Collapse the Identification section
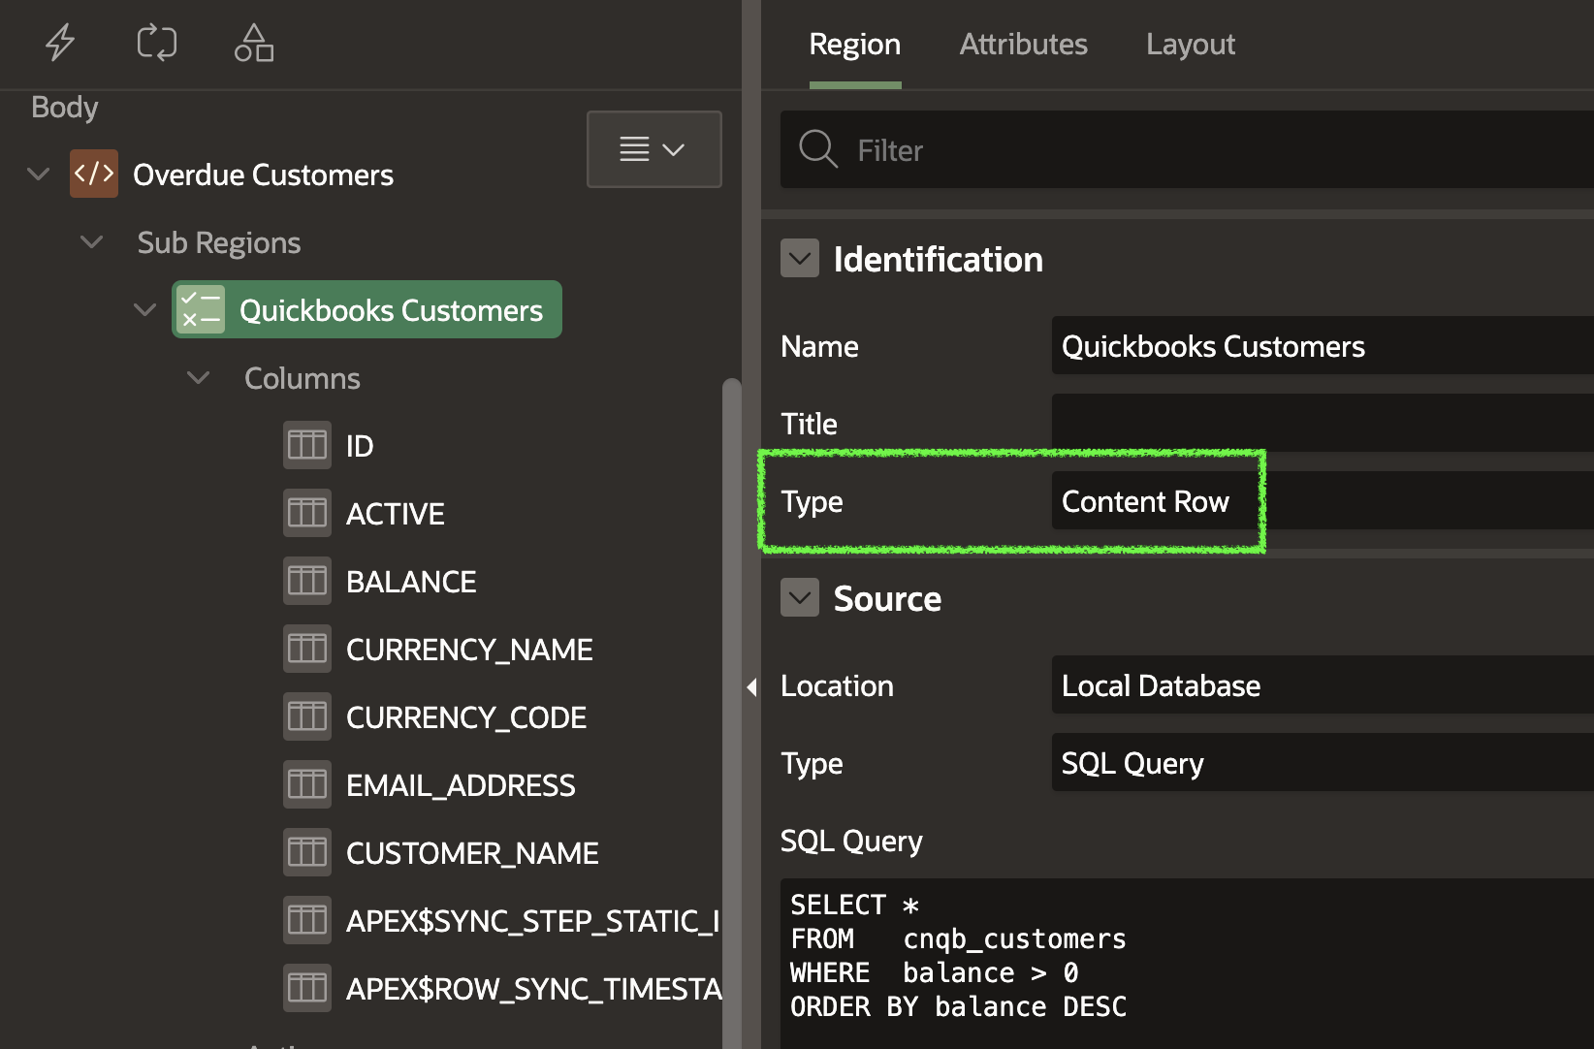The width and height of the screenshot is (1594, 1049). (800, 259)
